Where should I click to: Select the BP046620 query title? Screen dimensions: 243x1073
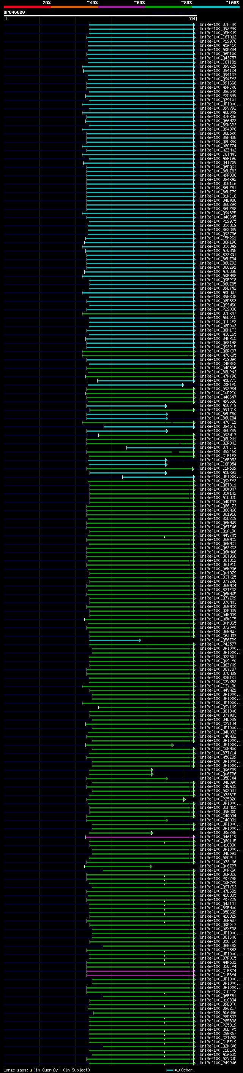tap(14, 13)
